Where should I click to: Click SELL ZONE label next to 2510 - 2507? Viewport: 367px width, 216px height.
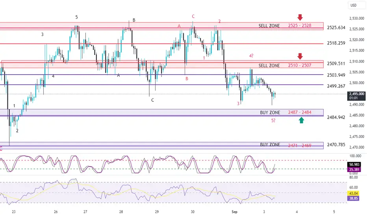(269, 65)
